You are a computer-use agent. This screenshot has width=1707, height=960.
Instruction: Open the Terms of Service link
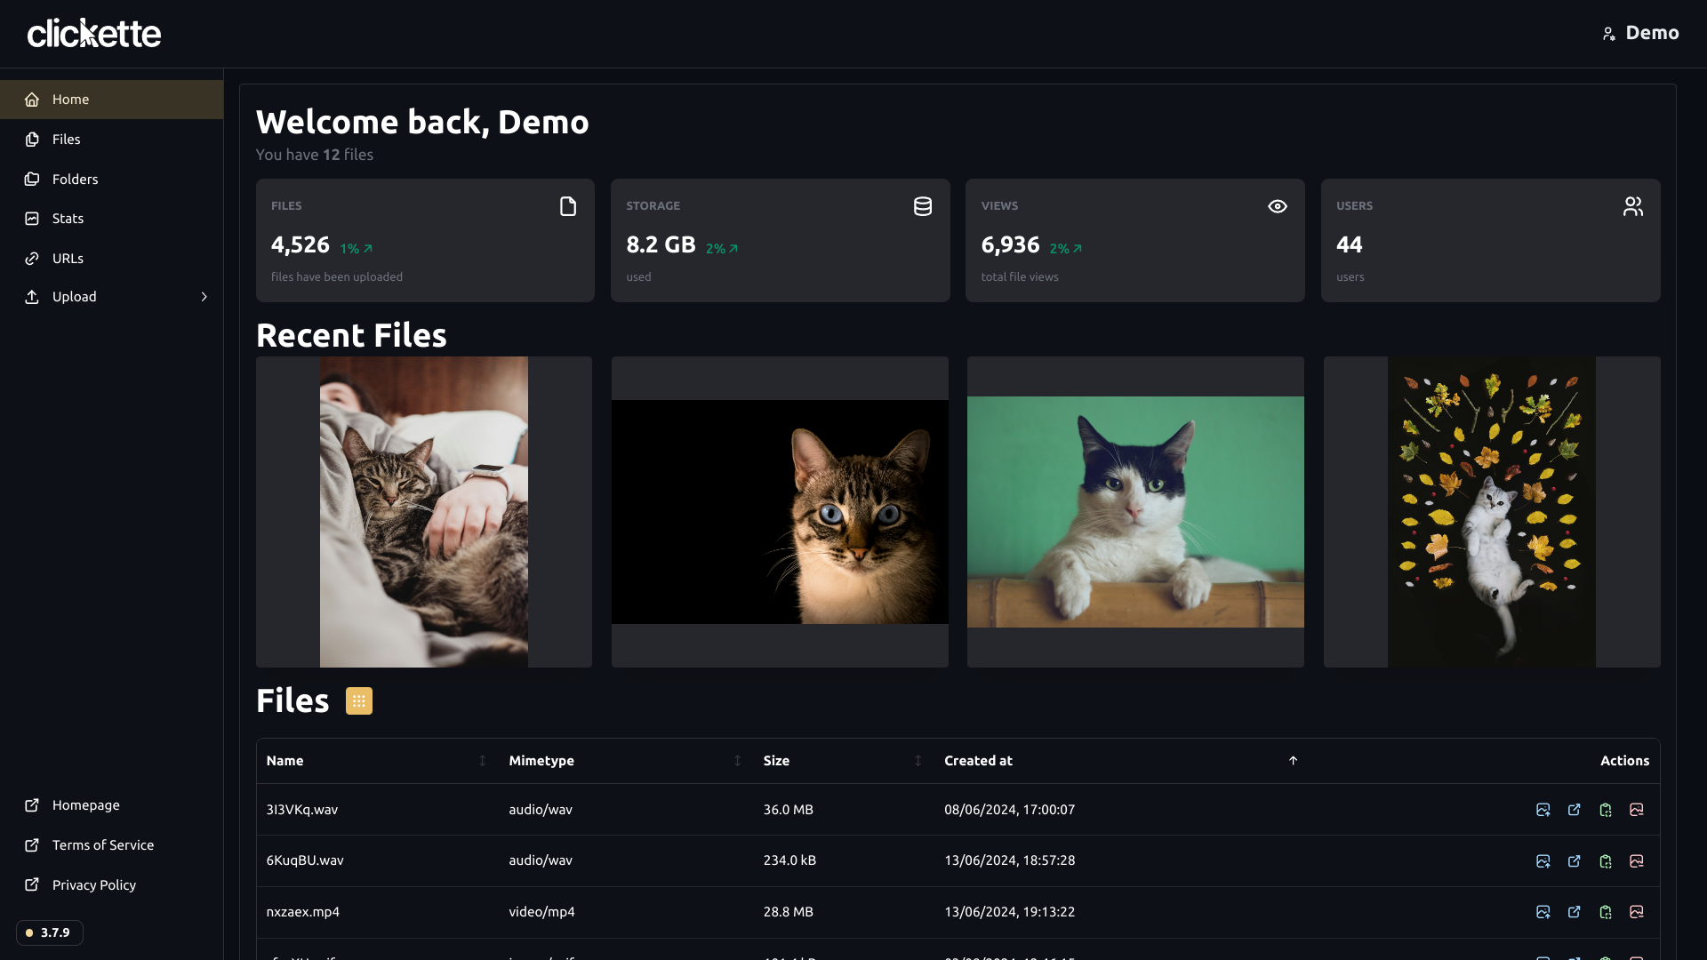click(x=102, y=845)
